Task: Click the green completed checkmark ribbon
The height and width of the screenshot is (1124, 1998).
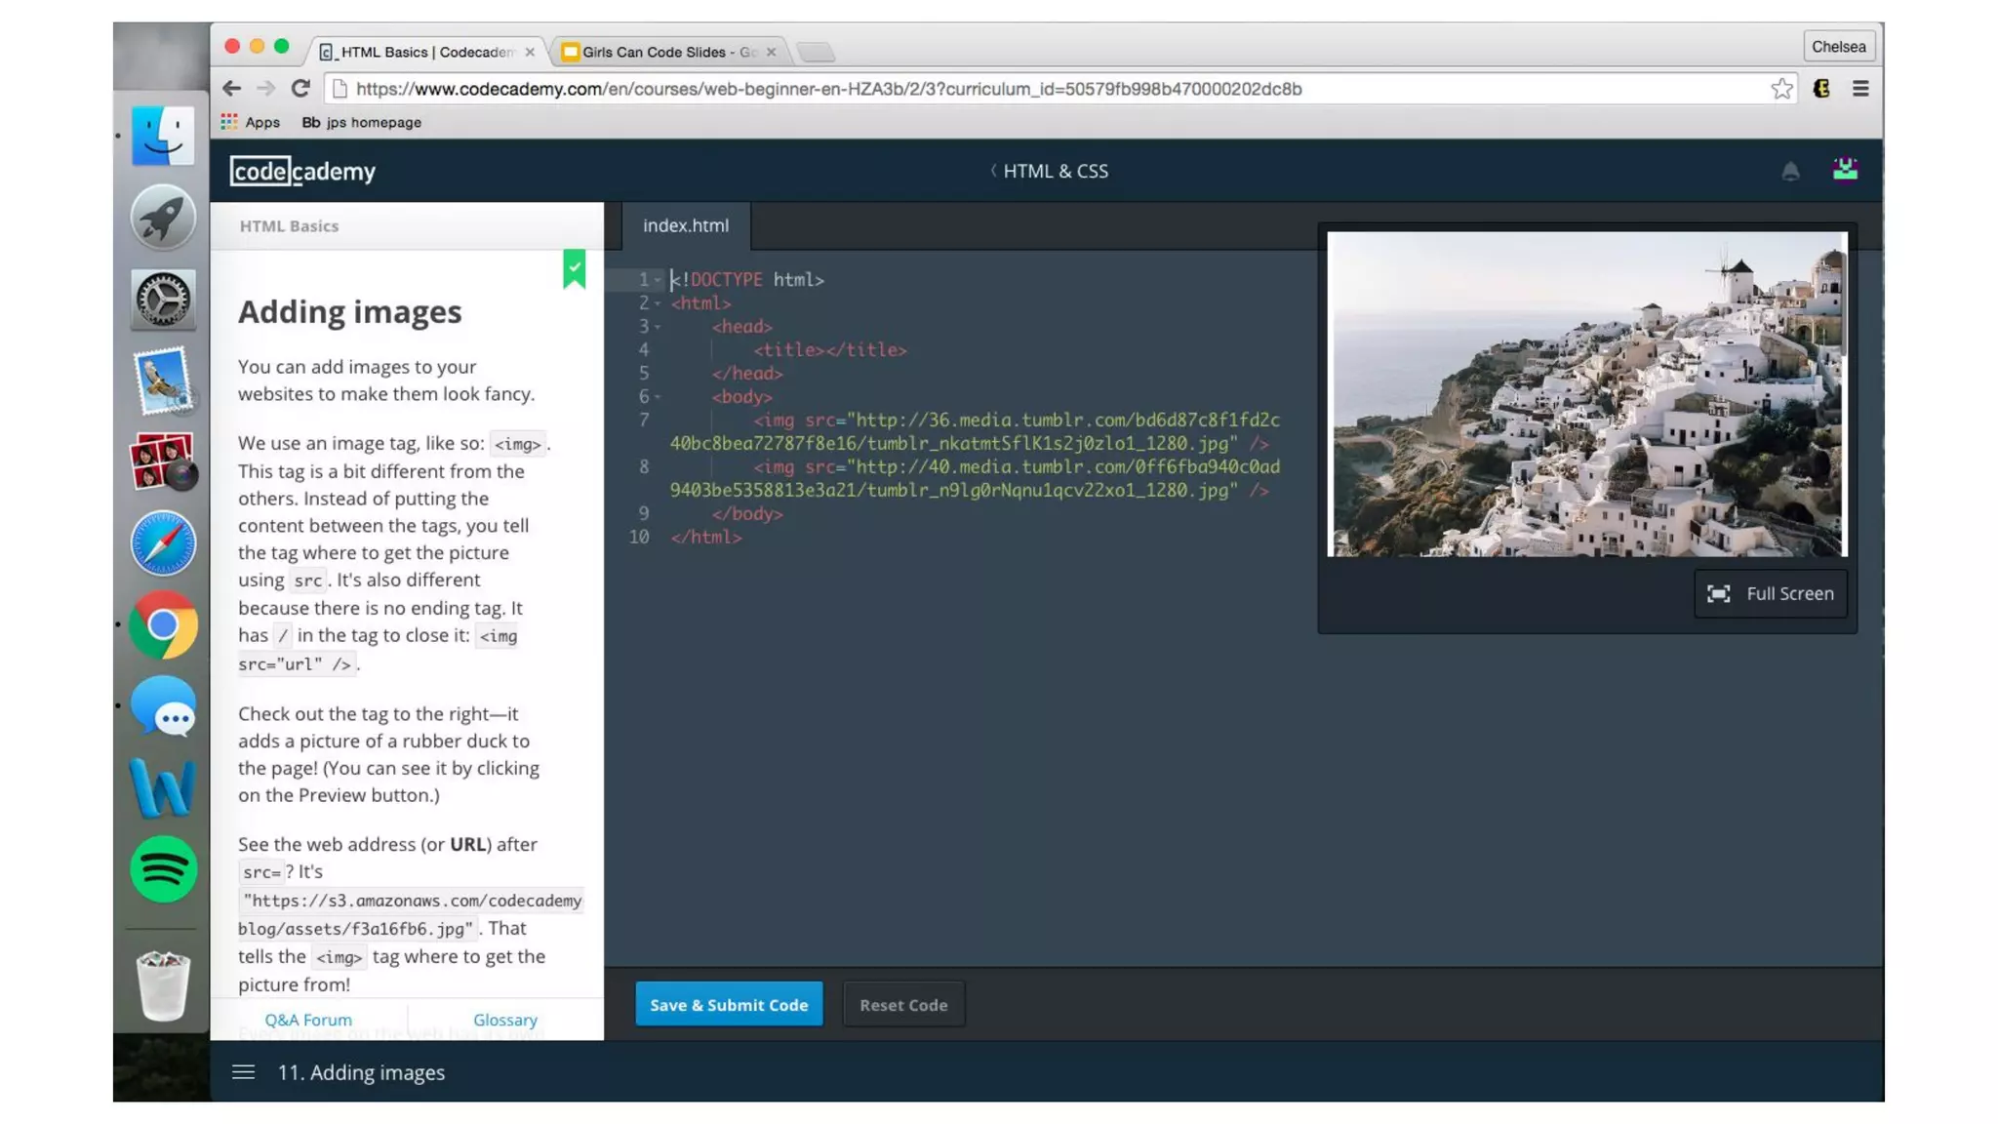Action: click(x=574, y=268)
